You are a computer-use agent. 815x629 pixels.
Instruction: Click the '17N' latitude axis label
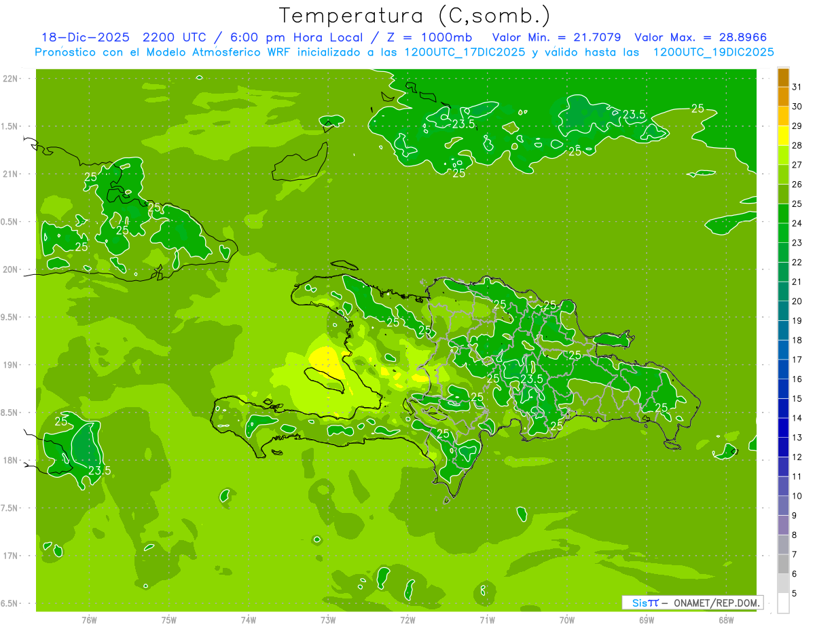click(x=10, y=556)
